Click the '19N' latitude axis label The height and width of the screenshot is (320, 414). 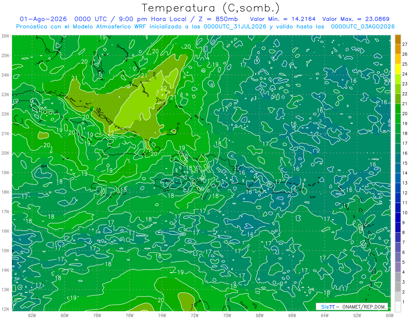point(5,173)
